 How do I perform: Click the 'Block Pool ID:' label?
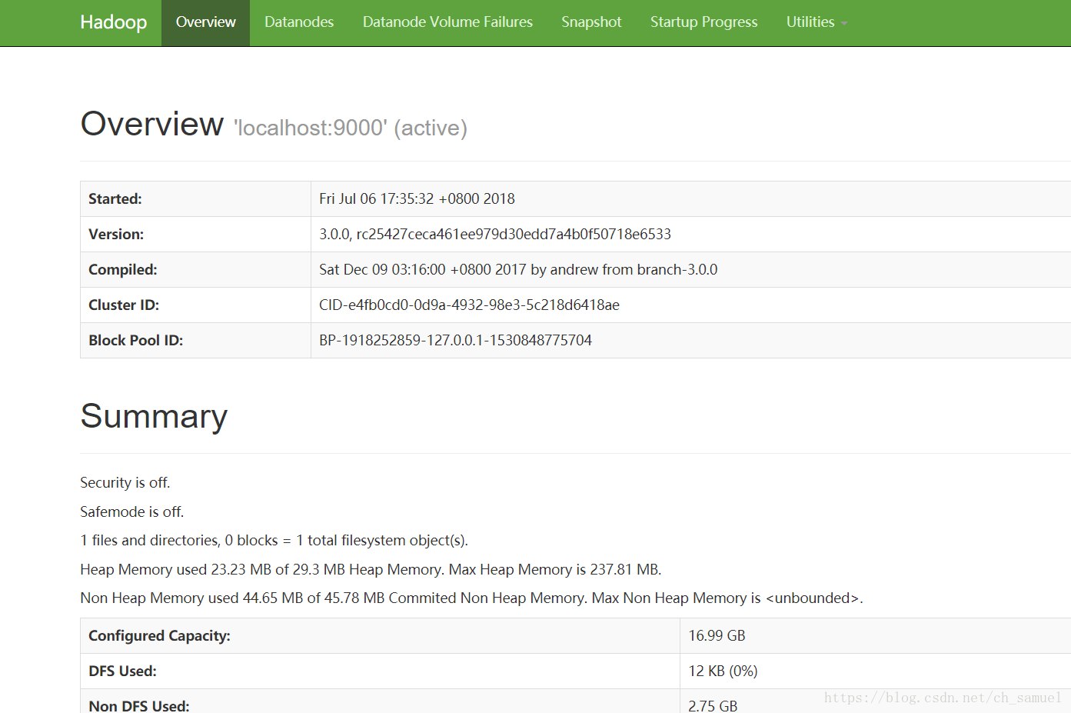[x=135, y=341]
